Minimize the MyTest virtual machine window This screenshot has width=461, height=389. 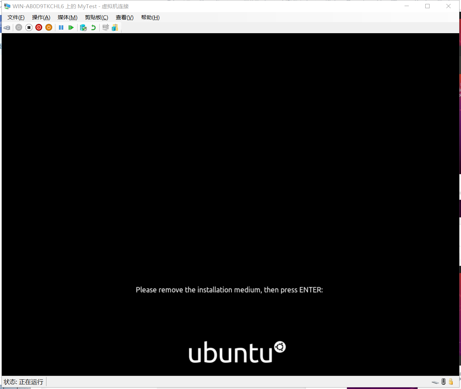(407, 6)
